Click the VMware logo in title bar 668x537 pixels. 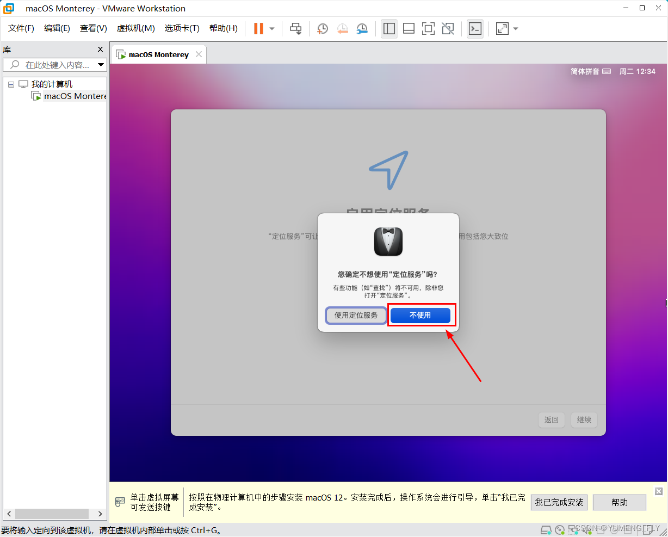click(9, 8)
